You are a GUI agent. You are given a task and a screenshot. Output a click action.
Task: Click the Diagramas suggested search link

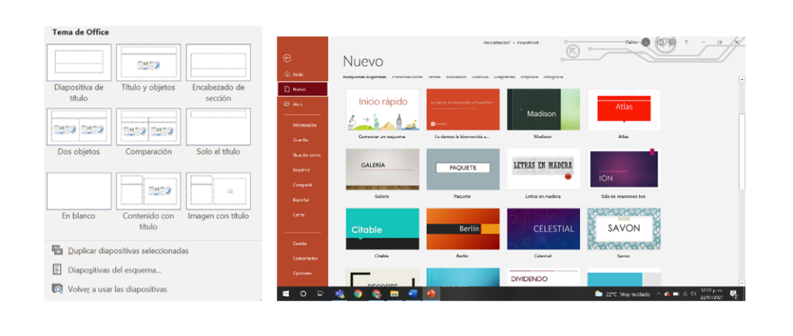tap(505, 77)
